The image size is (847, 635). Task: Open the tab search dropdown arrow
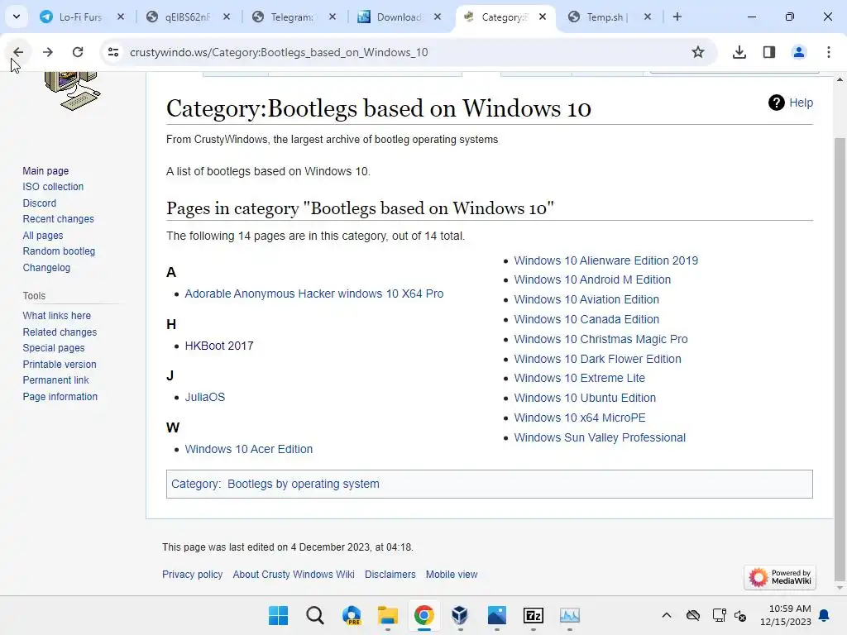[17, 17]
